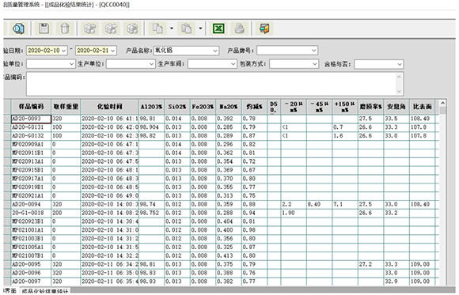Select the MP020911B1 sample code cell
This screenshot has width=459, height=295.
pyautogui.click(x=31, y=153)
